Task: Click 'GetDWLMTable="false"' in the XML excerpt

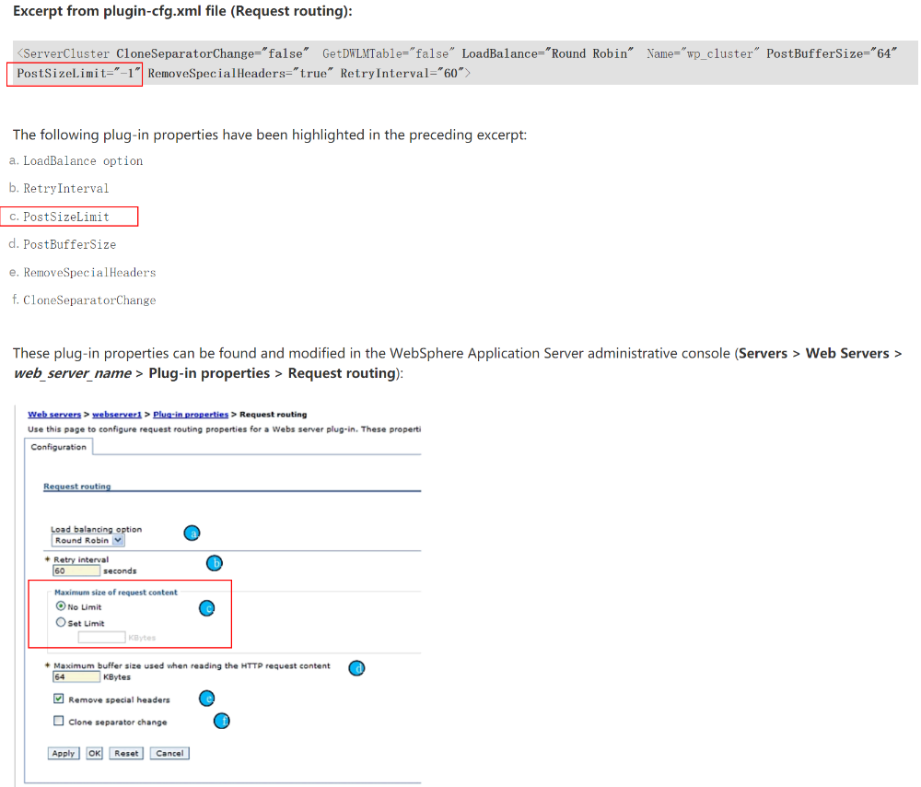Action: 389,54
